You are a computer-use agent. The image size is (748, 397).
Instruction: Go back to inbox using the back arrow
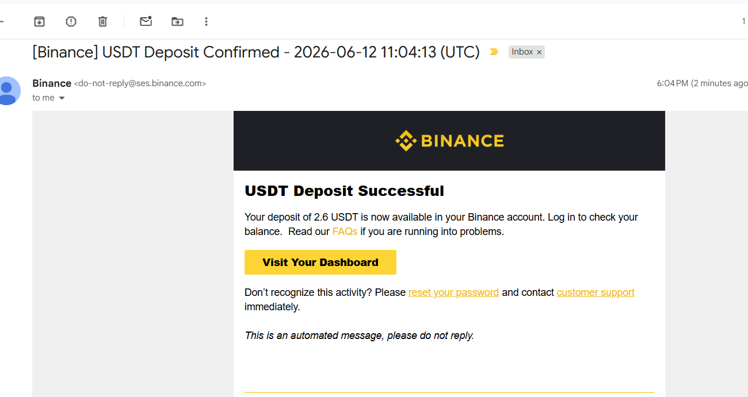(x=2, y=22)
